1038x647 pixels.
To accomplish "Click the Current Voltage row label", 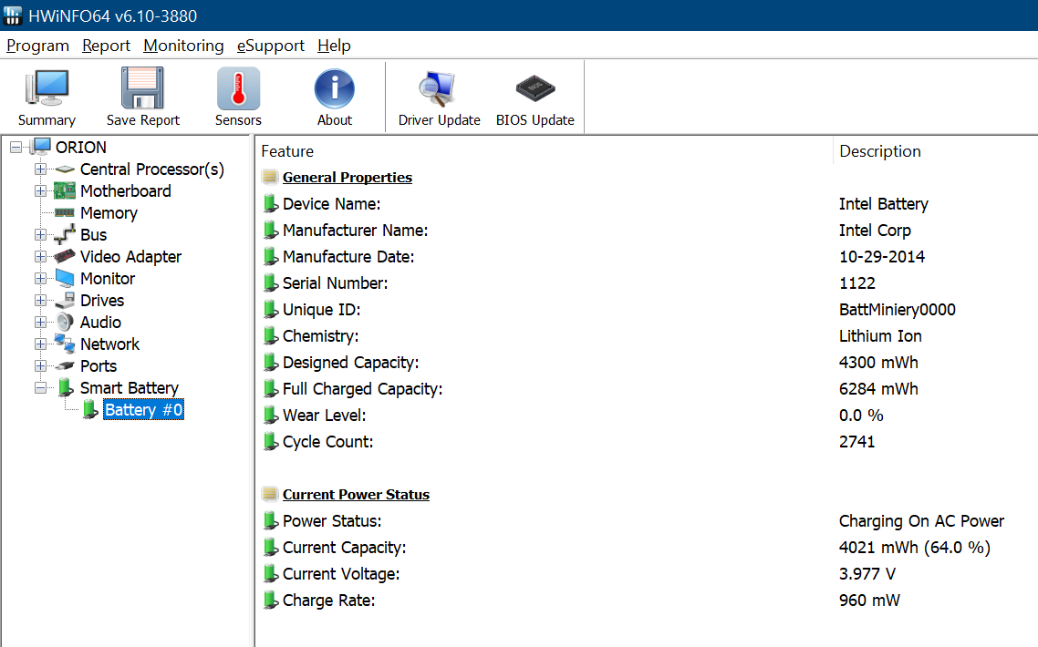I will coord(341,574).
